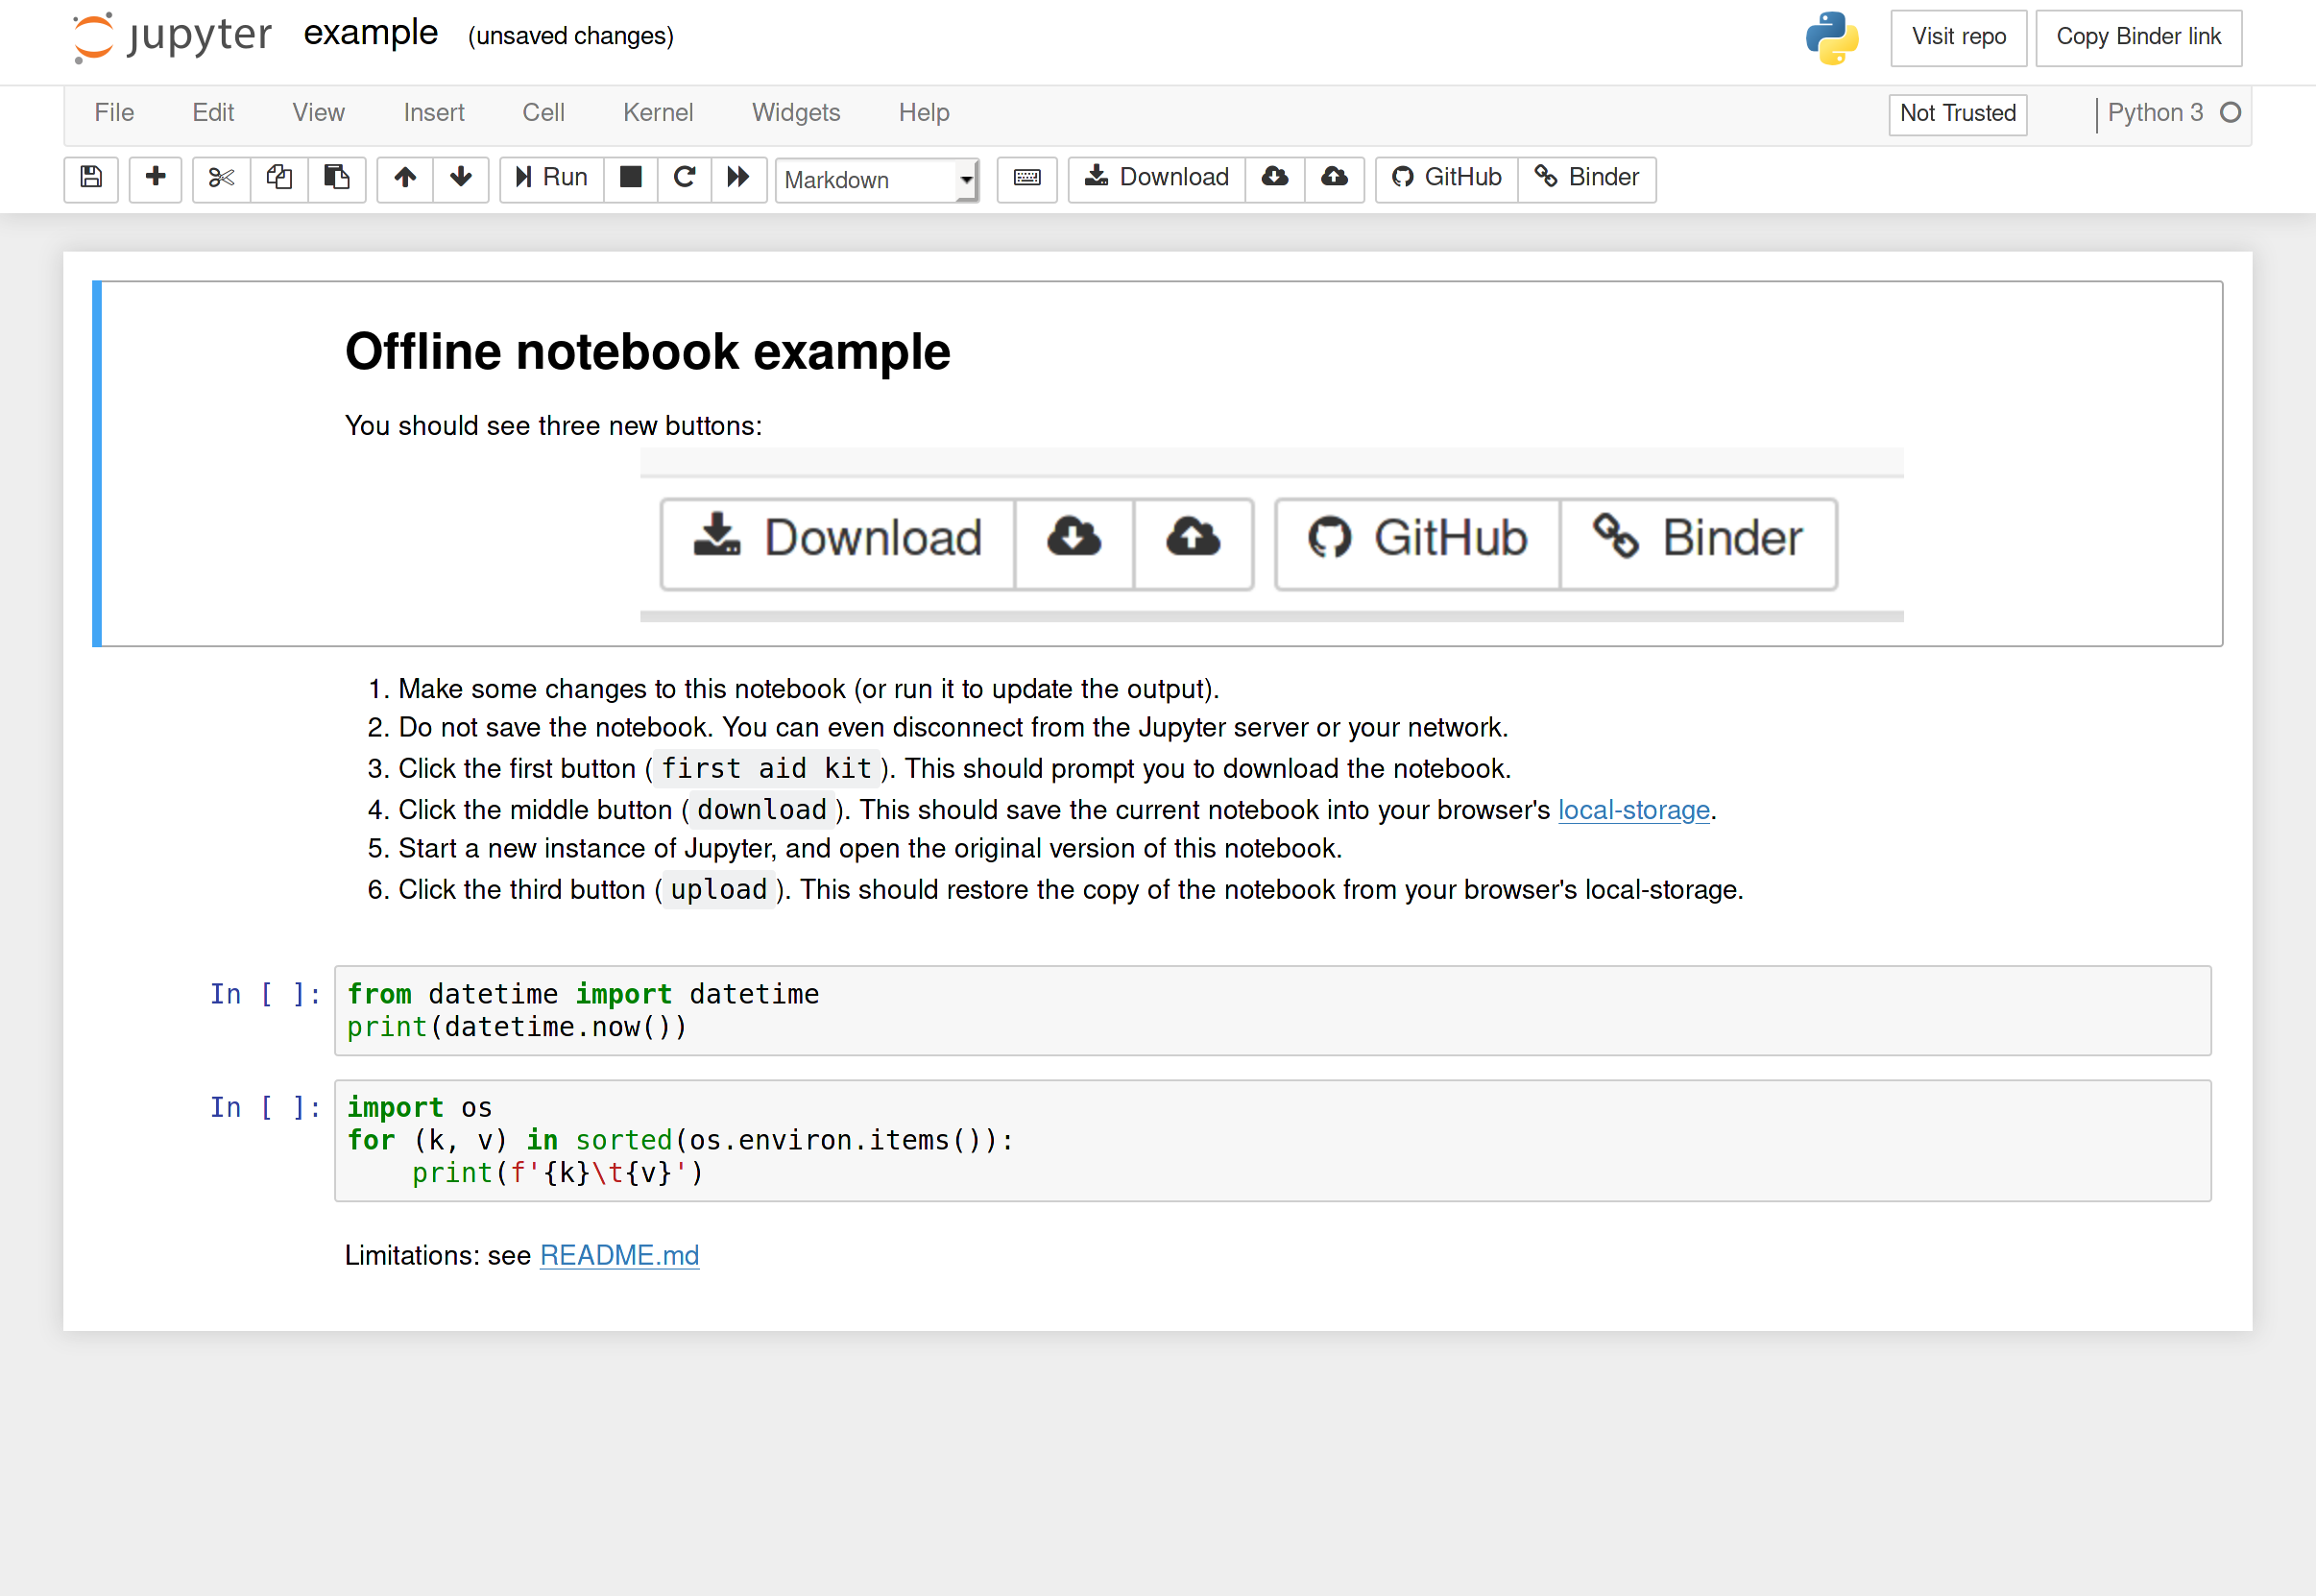Screen dimensions: 2316x1596
Task: Open the local-storage hyperlink
Action: [x=1633, y=810]
